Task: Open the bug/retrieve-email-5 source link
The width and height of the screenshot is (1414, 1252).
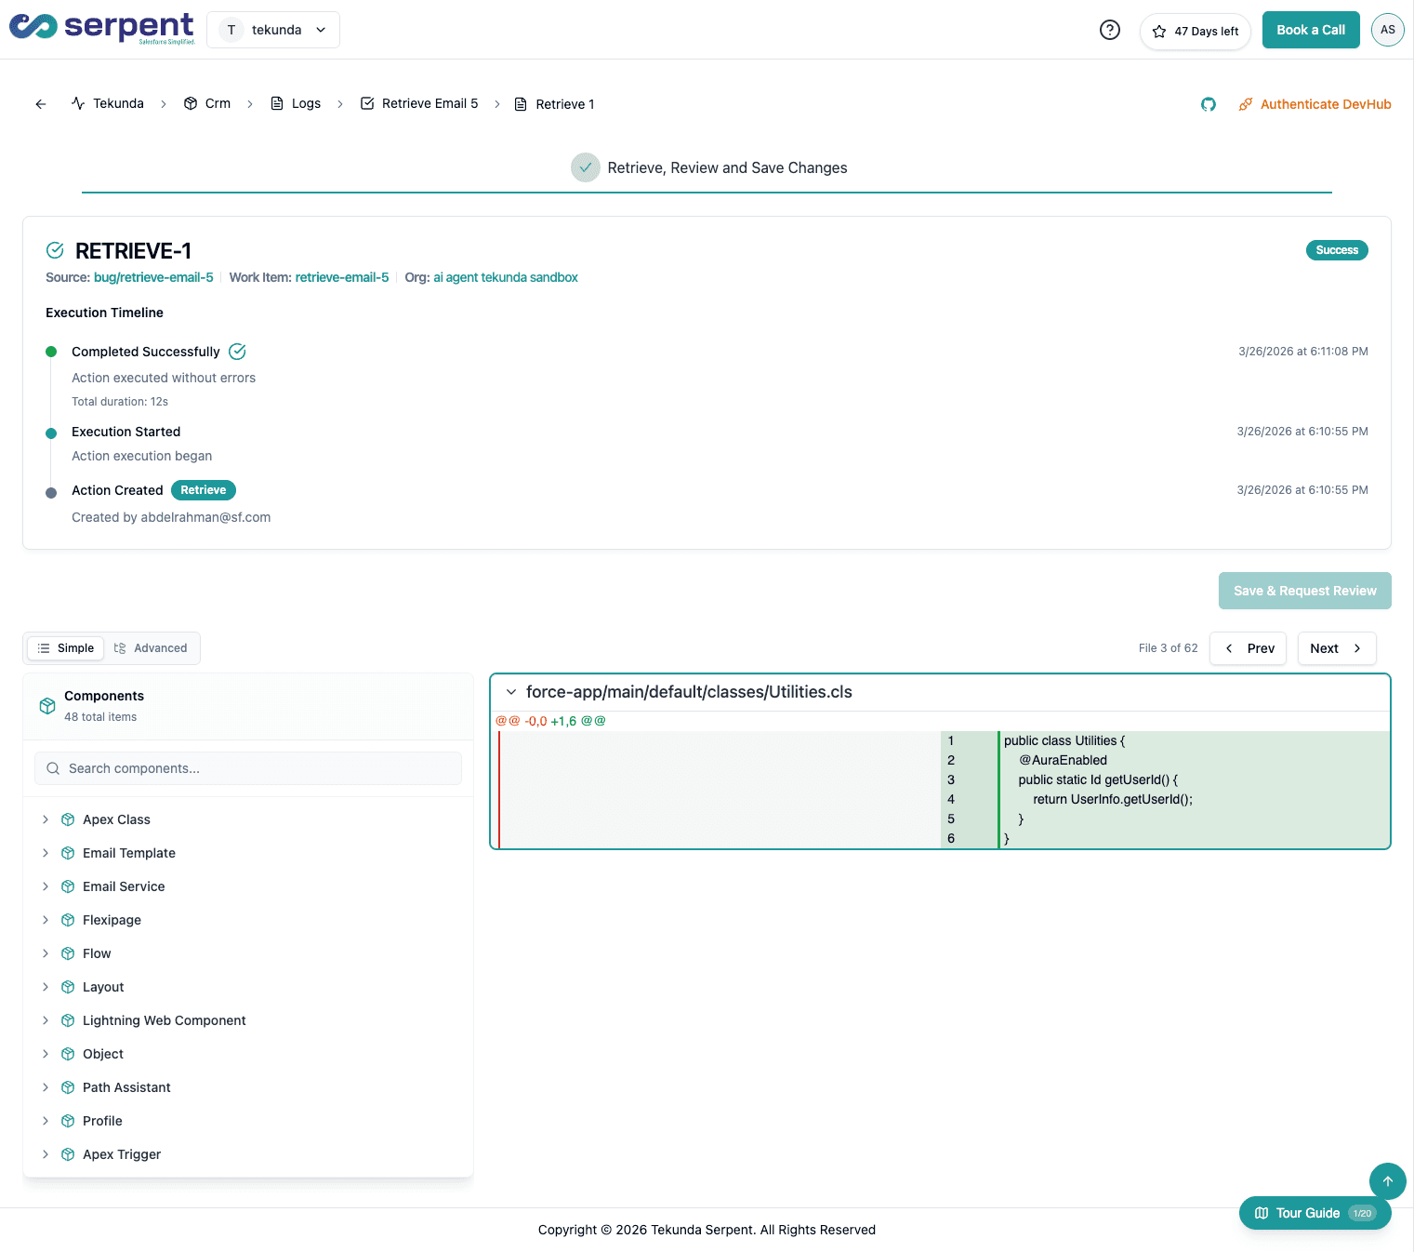Action: (153, 277)
